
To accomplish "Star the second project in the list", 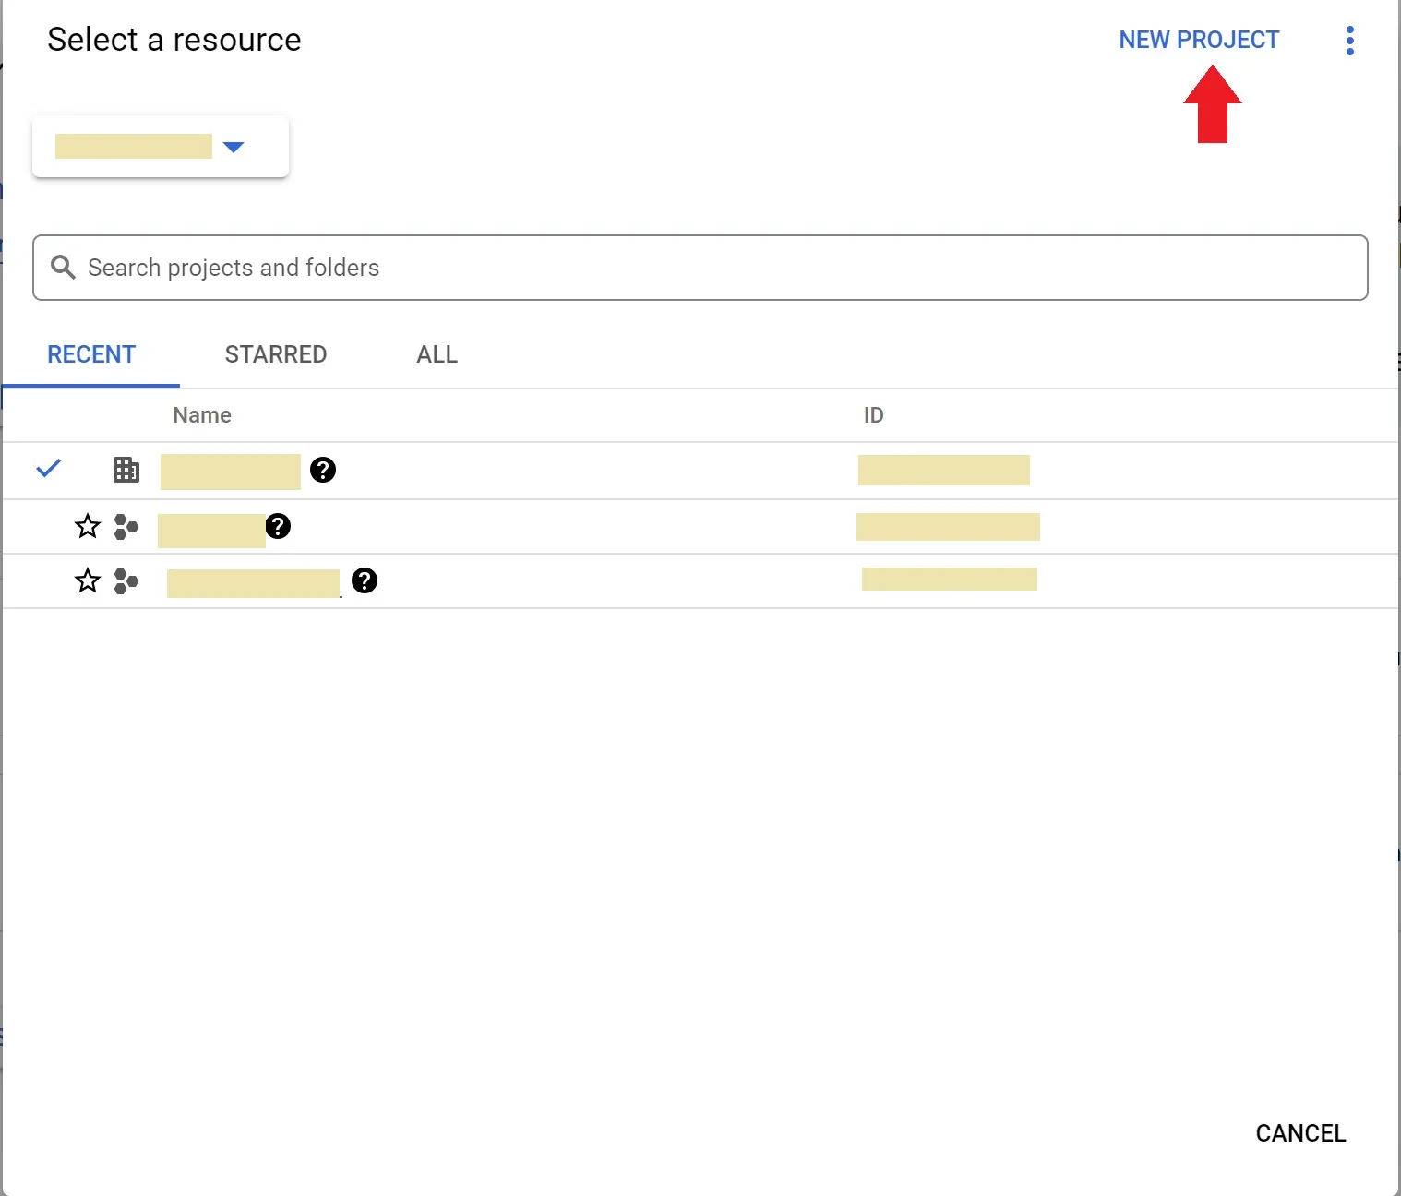I will point(88,581).
